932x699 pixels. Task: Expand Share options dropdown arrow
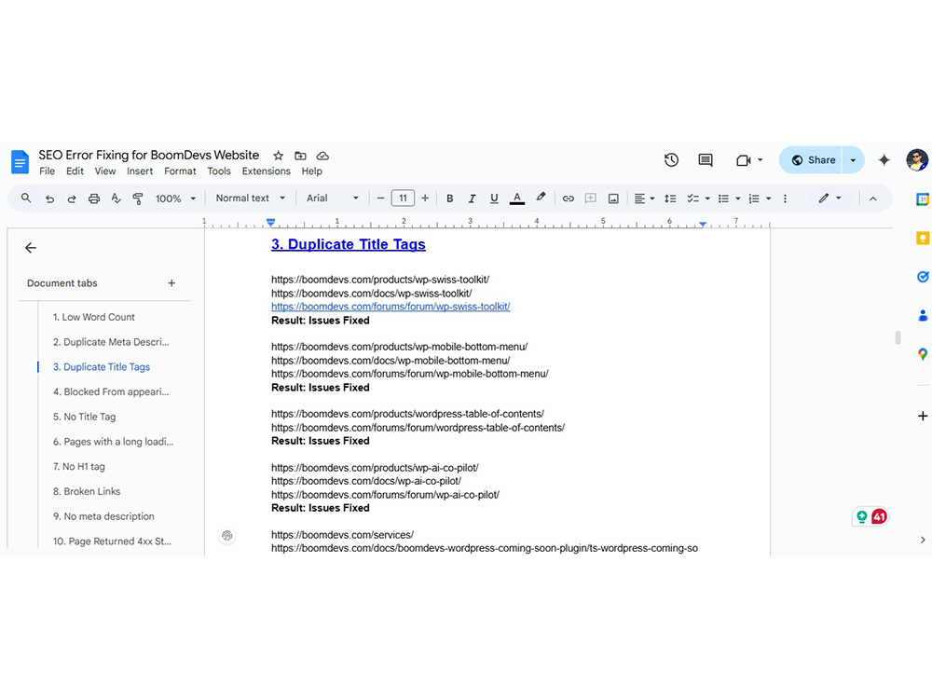tap(853, 160)
